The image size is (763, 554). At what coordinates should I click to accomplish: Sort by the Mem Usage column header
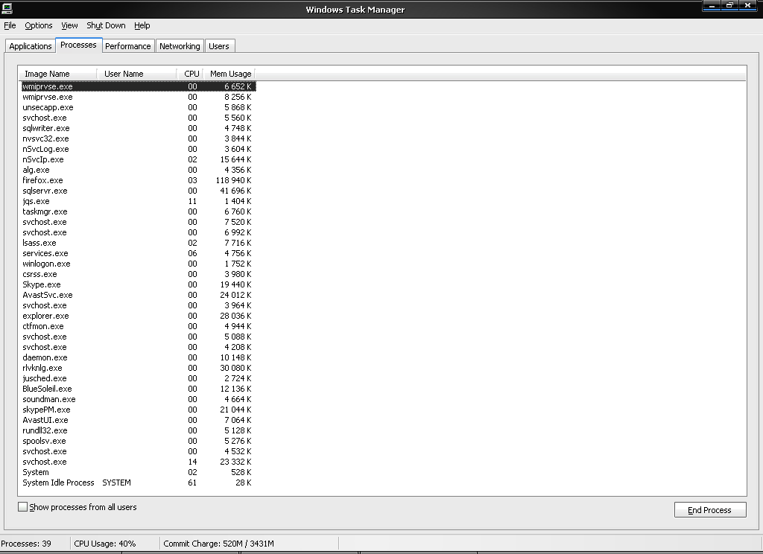[229, 74]
